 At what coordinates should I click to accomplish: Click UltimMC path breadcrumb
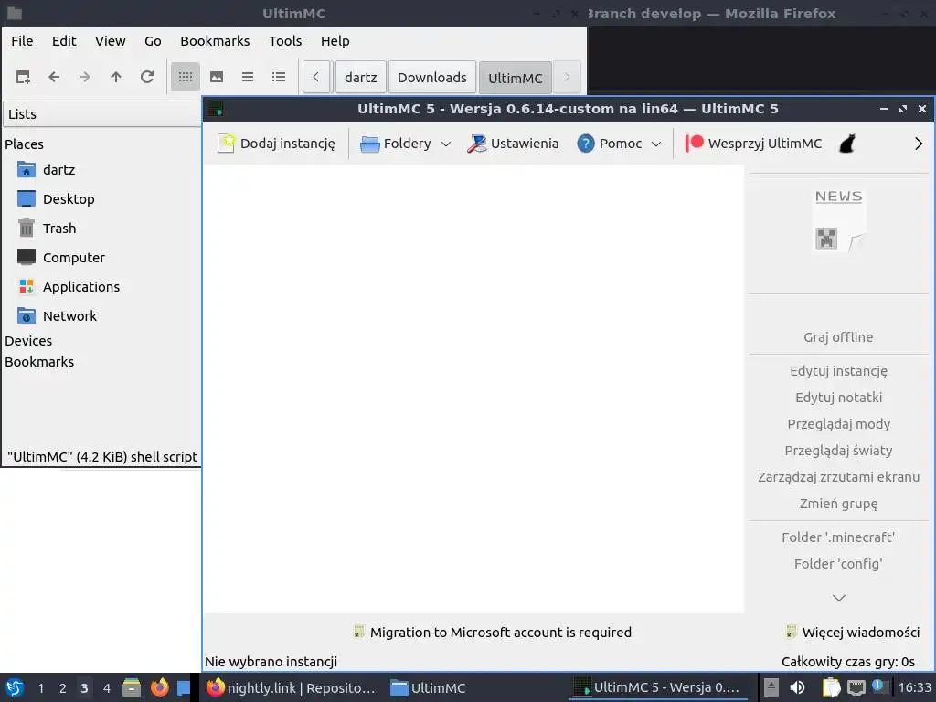pos(516,78)
